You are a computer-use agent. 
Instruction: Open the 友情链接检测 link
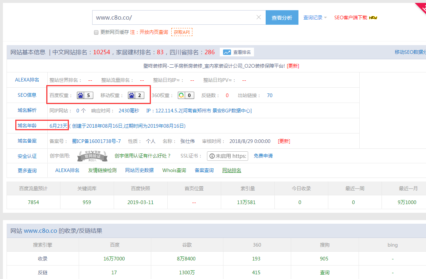point(102,170)
